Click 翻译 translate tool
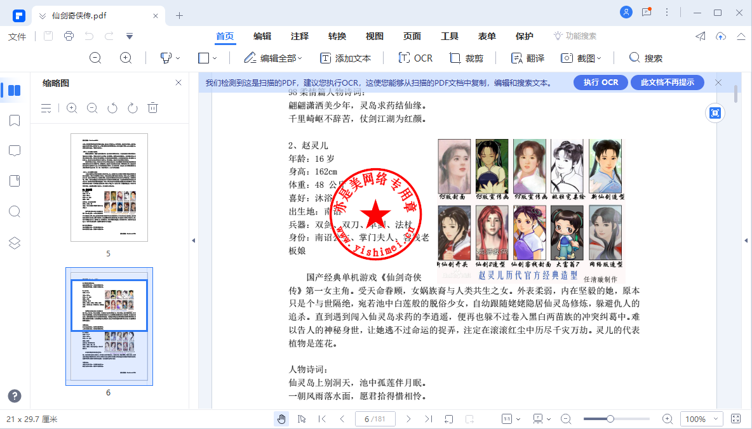The image size is (752, 429). 528,58
